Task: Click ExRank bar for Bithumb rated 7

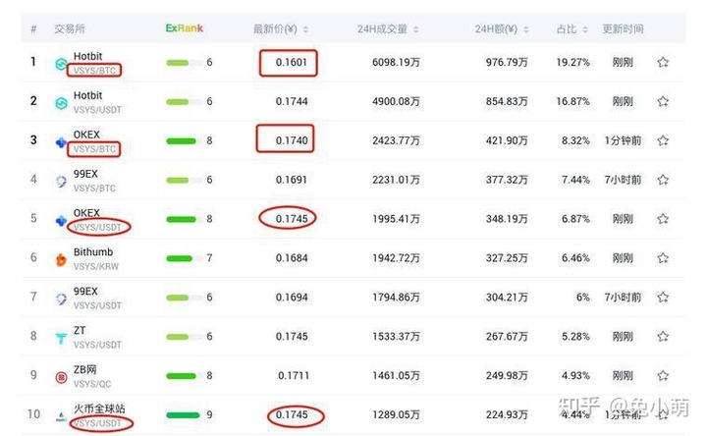Action: point(185,258)
